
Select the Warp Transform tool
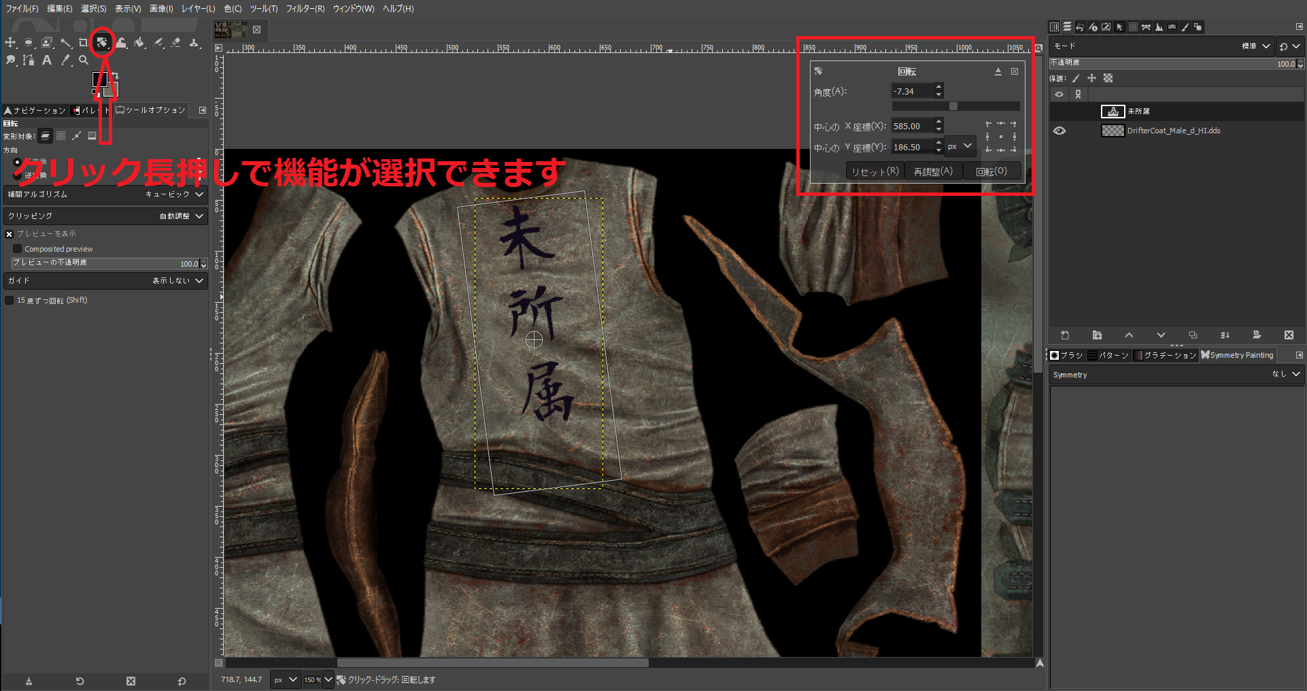point(121,43)
